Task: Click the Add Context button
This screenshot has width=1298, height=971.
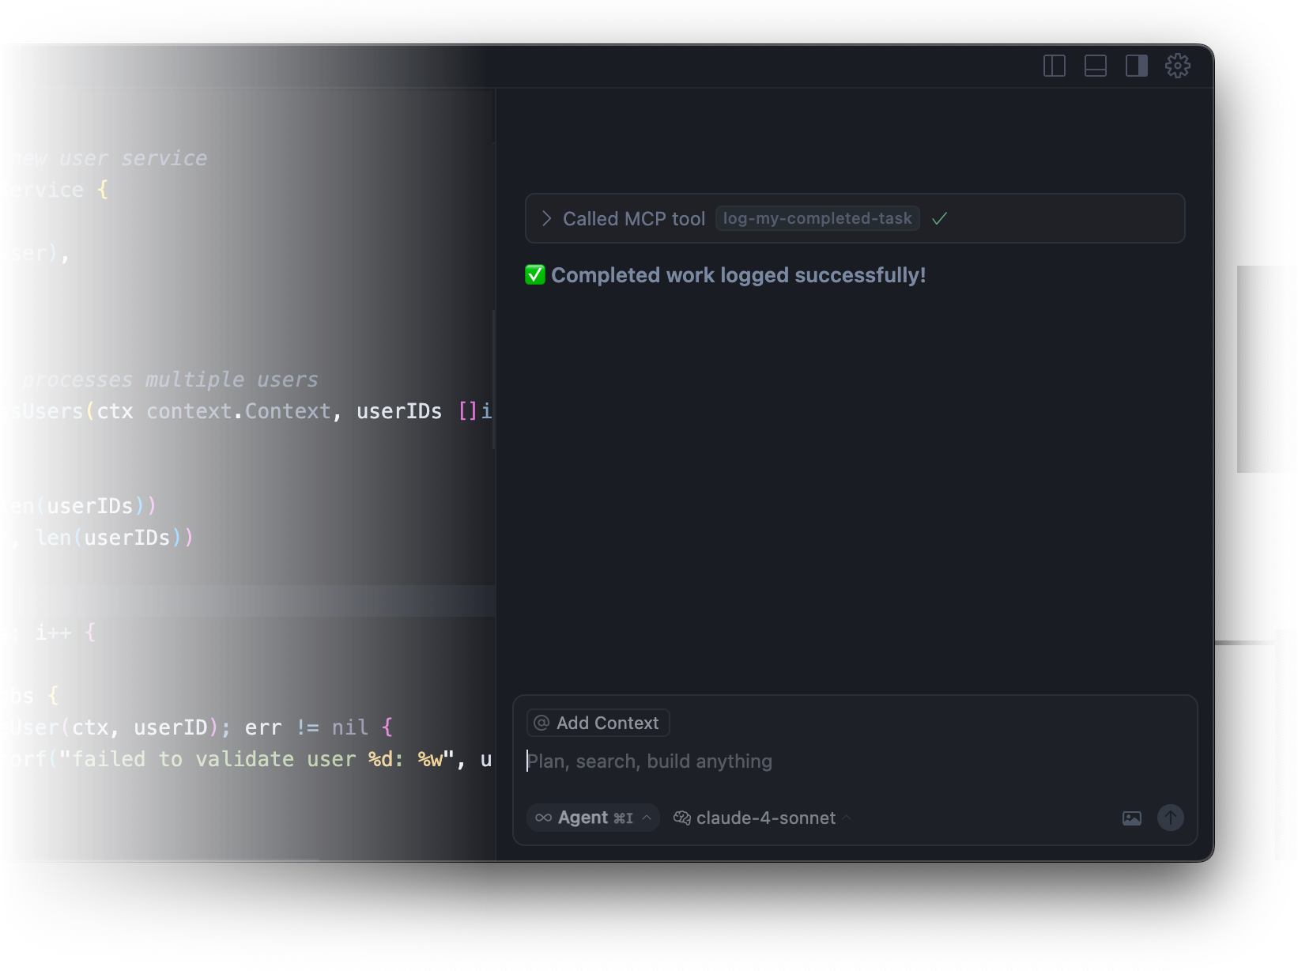Action: click(598, 723)
